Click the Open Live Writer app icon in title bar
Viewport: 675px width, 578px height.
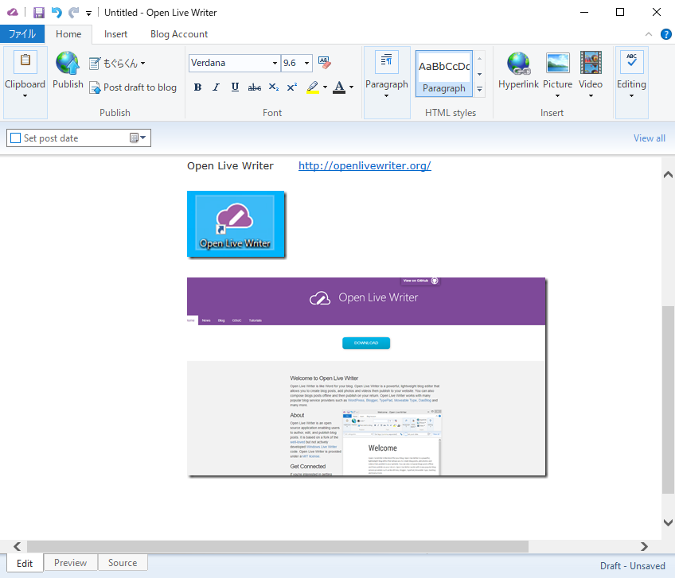(13, 13)
